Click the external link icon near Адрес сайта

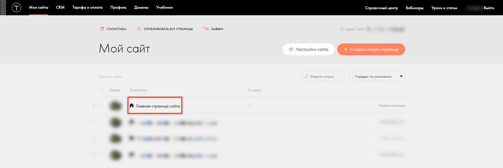[342, 29]
